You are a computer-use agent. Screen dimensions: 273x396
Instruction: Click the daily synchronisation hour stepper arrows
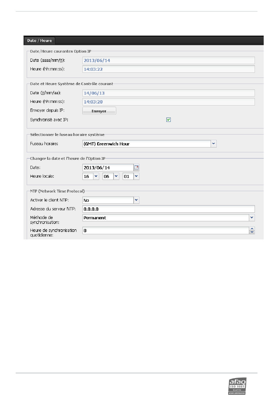[252, 230]
